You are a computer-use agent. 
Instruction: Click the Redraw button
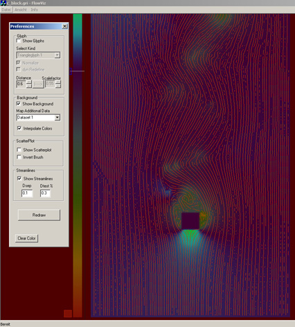click(x=39, y=215)
